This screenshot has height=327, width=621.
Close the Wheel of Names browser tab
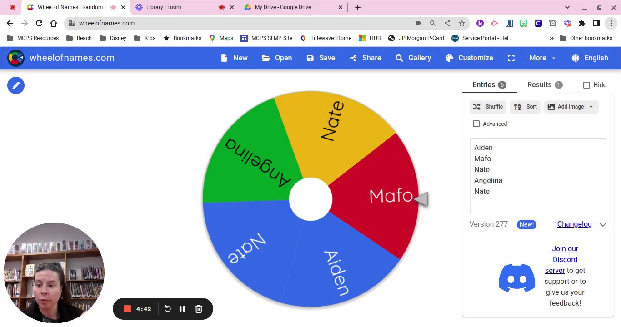coord(123,7)
